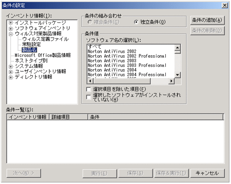Screen dimensions: 231x184
Task: Click the software list scroll right arrow
Action: 172,81
